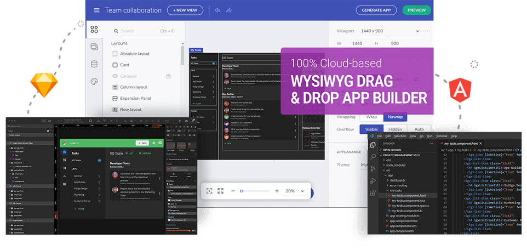
Task: Click the minus zoom-out icon
Action: coord(233,191)
